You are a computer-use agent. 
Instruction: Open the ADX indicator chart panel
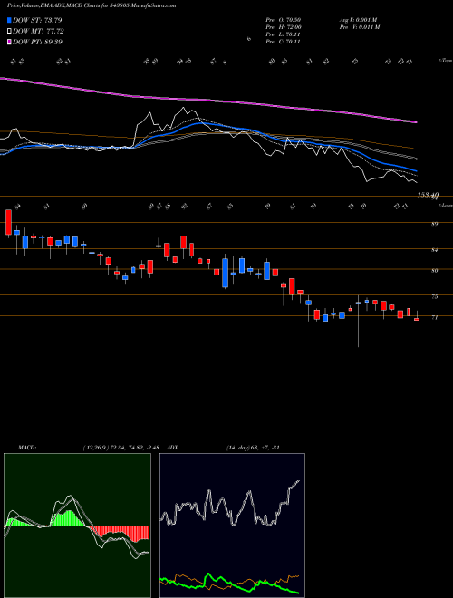click(232, 526)
